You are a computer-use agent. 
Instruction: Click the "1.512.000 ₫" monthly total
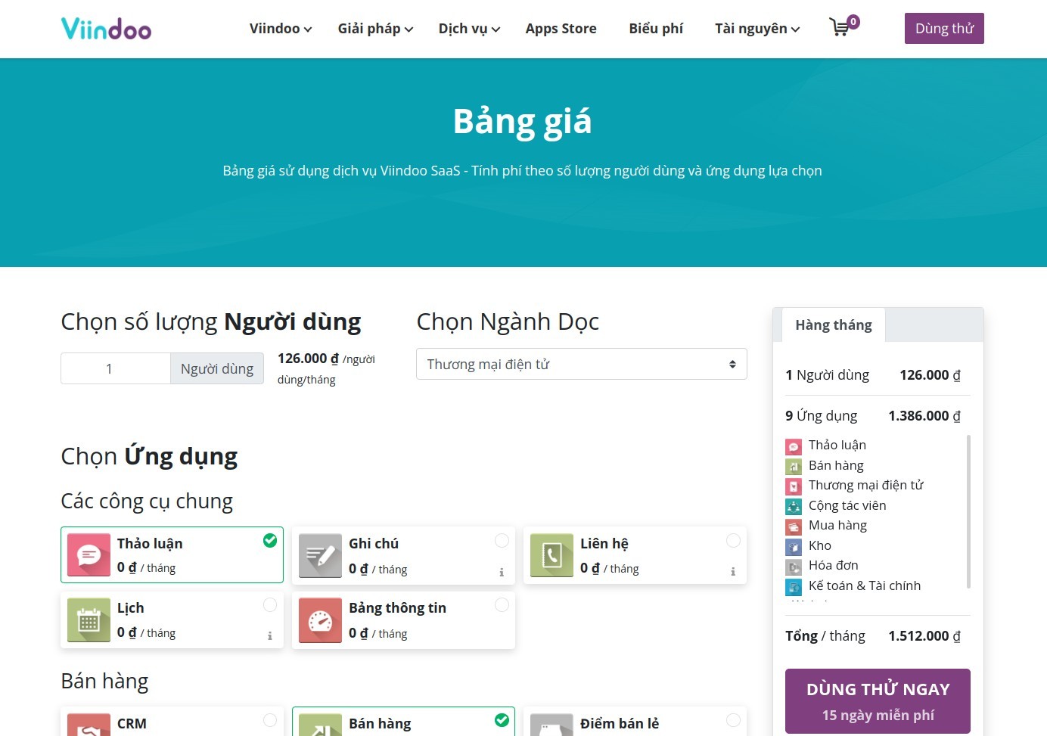[924, 636]
